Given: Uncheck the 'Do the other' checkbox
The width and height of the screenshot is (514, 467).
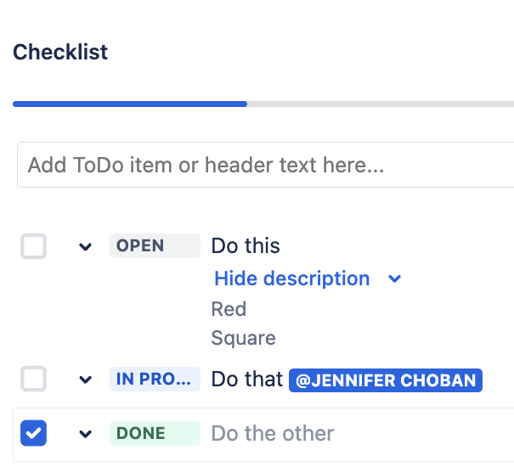Looking at the screenshot, I should pos(33,433).
